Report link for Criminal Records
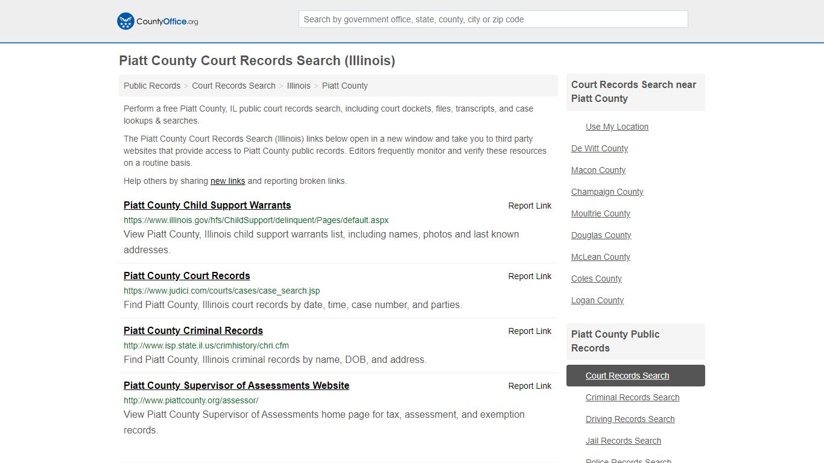This screenshot has width=824, height=463. [530, 331]
